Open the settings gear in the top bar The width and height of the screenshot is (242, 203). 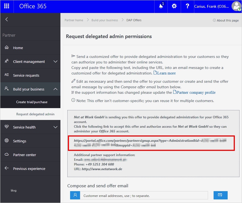[x=174, y=6]
